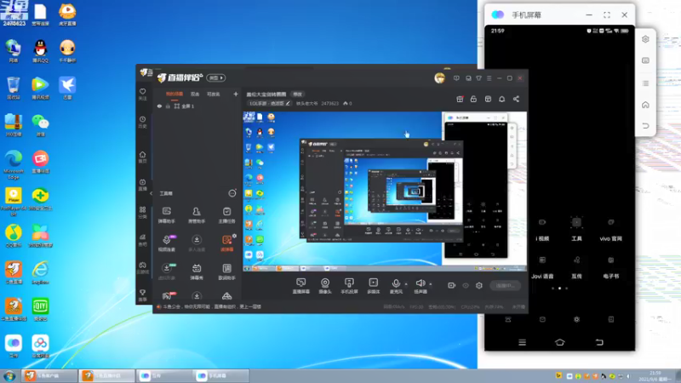Switch to the third scene tab
The width and height of the screenshot is (681, 383).
[x=214, y=94]
